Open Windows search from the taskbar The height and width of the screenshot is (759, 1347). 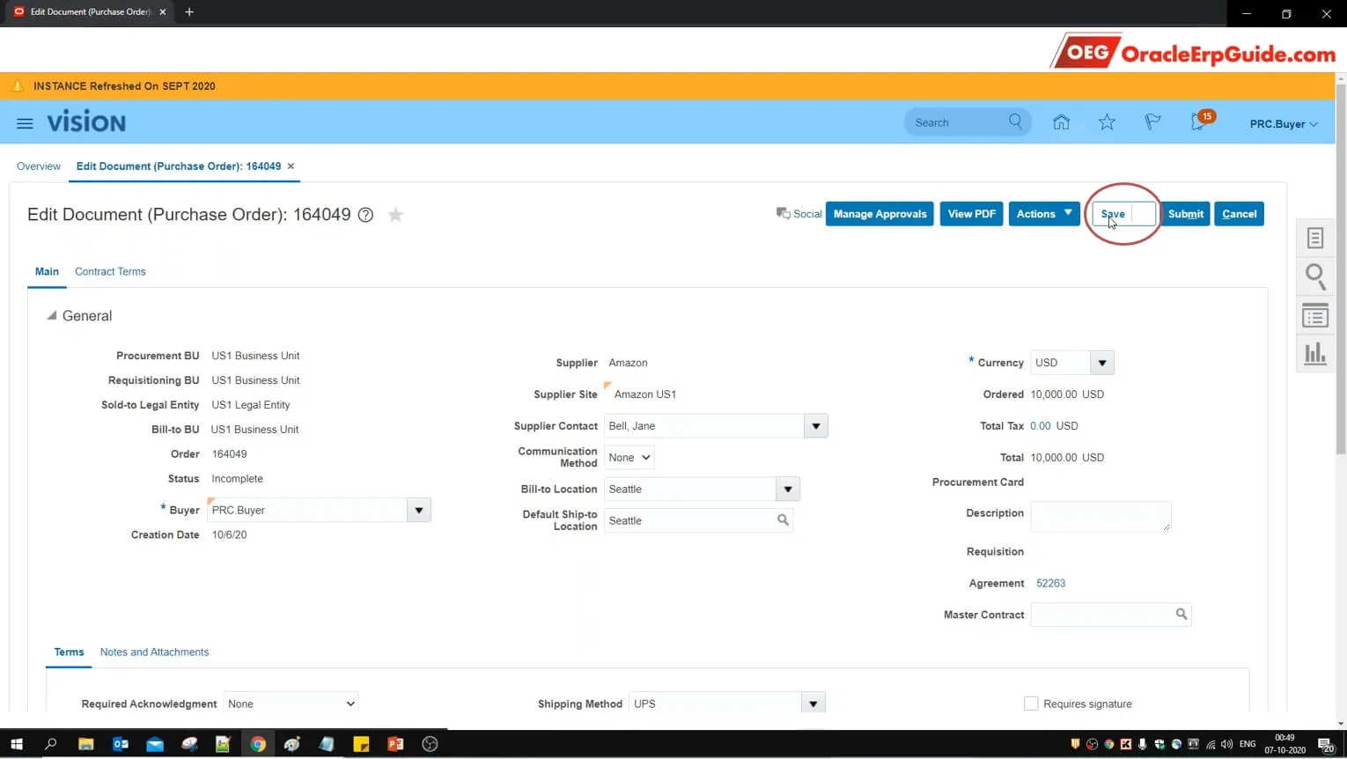(50, 744)
